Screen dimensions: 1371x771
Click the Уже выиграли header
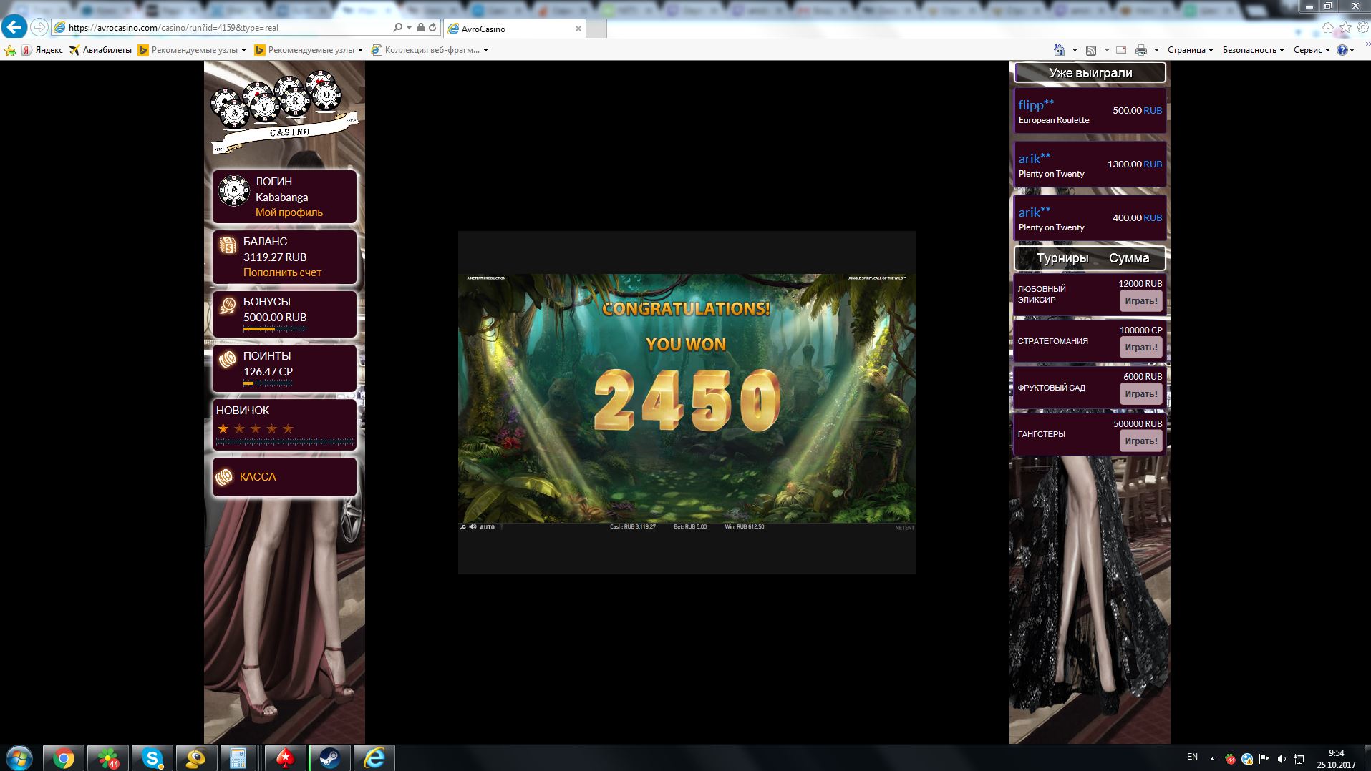(1090, 73)
